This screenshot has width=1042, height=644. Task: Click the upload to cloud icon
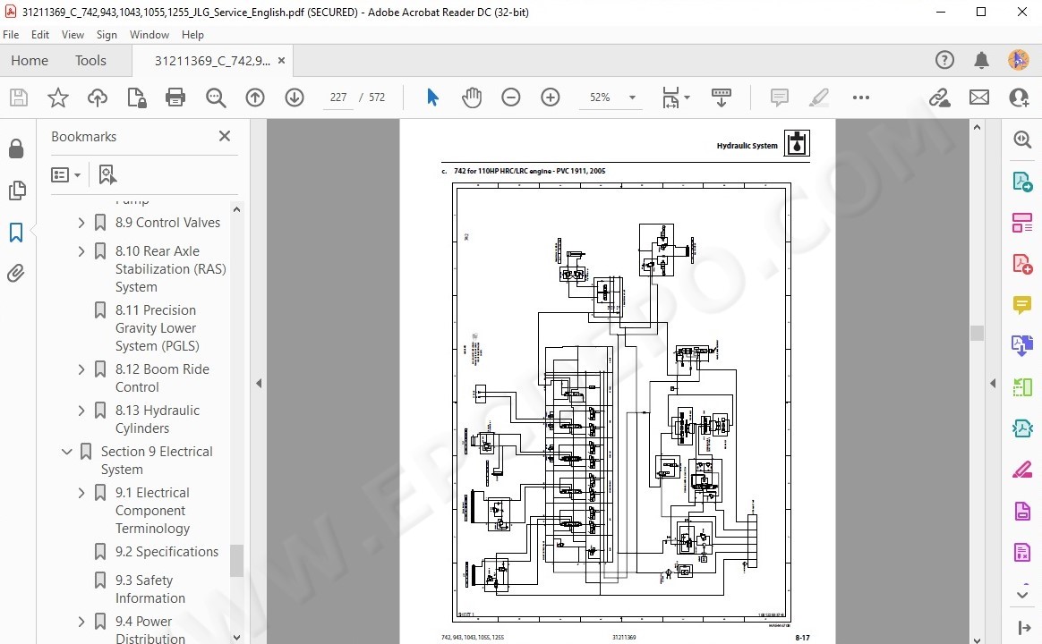(x=97, y=97)
